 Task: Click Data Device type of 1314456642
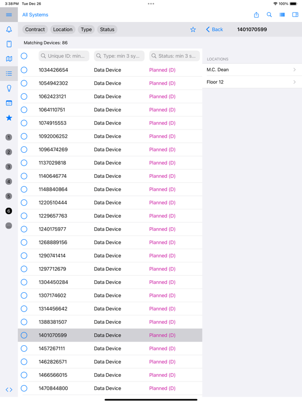(x=107, y=309)
